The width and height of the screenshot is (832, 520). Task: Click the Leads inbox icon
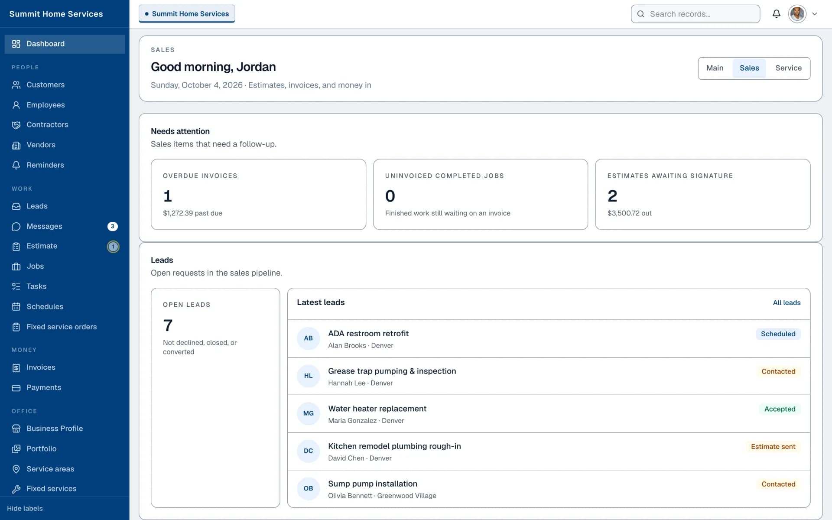coord(16,206)
